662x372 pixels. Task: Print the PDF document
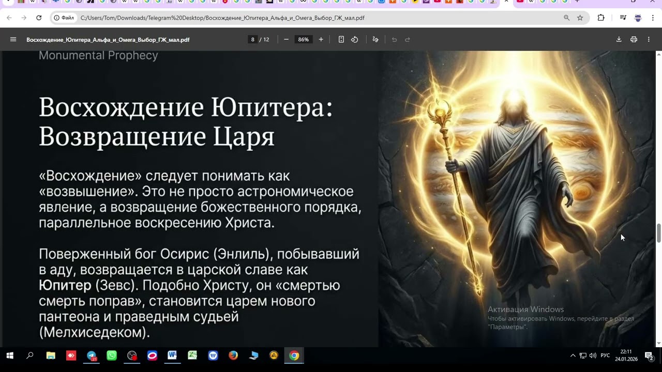(x=634, y=39)
